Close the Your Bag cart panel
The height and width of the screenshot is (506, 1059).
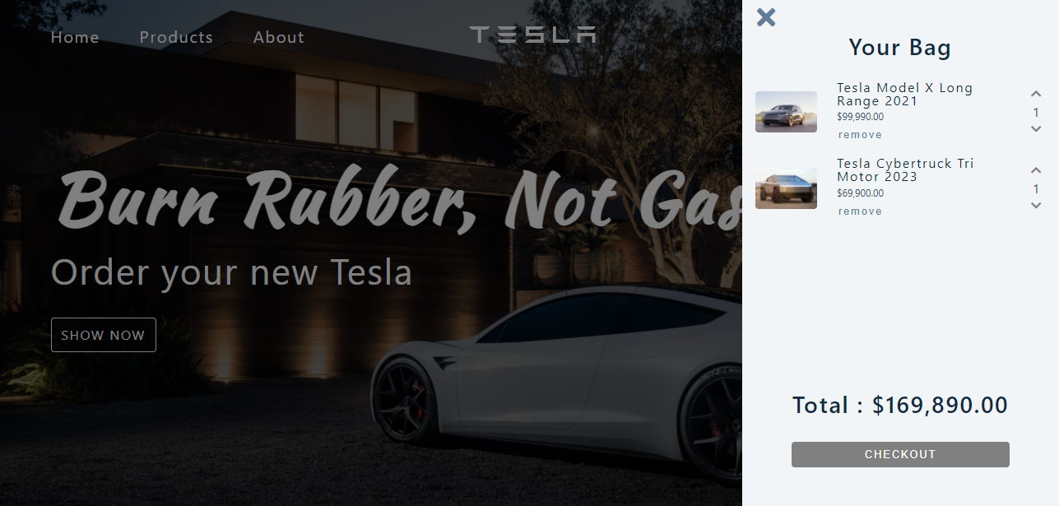(766, 17)
